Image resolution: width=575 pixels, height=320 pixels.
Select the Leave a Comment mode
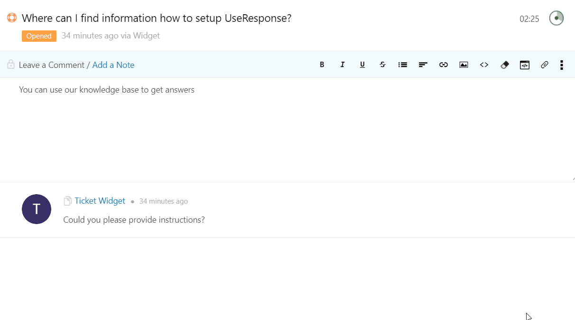52,65
